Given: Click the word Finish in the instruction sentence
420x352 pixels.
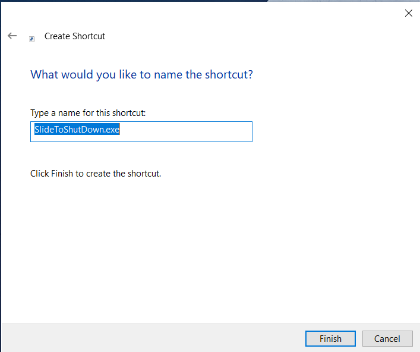Looking at the screenshot, I should 62,174.
